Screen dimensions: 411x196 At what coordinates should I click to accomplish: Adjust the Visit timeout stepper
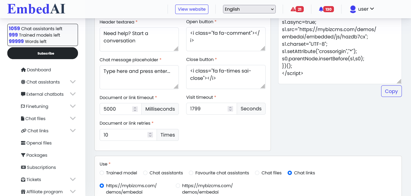[x=231, y=109]
